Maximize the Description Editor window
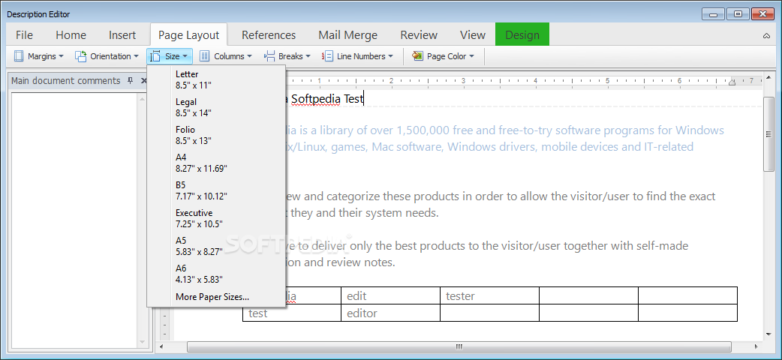The height and width of the screenshot is (360, 782). point(739,14)
